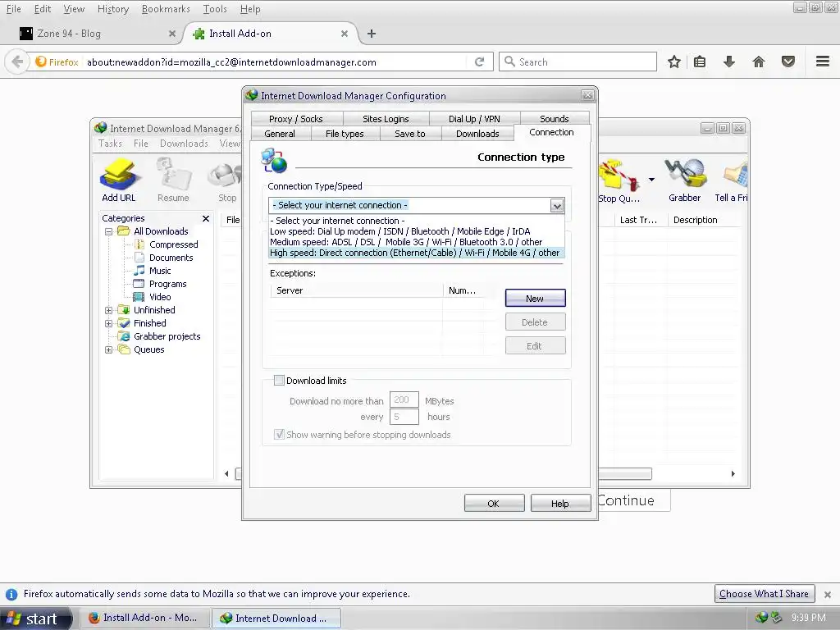Screen dimensions: 840x630
Task: Switch to the Zone 94 - Blog tab
Action: point(97,34)
